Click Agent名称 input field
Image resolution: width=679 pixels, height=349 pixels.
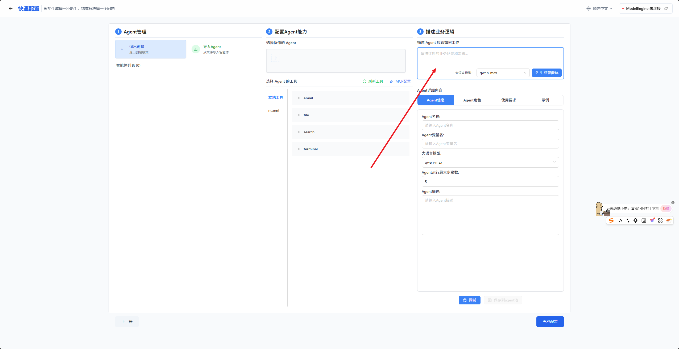[490, 125]
